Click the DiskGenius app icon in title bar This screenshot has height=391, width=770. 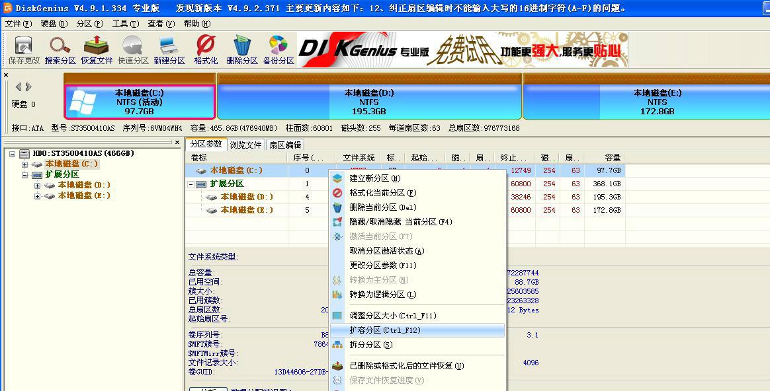(x=7, y=8)
